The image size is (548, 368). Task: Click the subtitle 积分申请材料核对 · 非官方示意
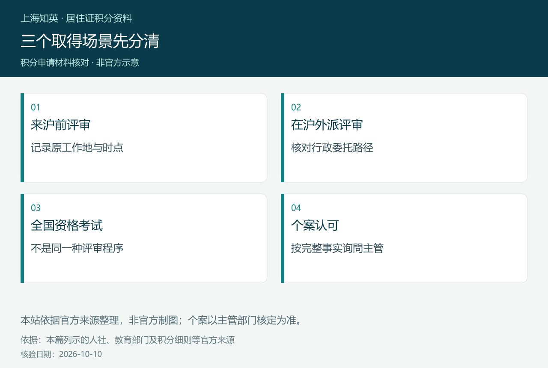(80, 62)
